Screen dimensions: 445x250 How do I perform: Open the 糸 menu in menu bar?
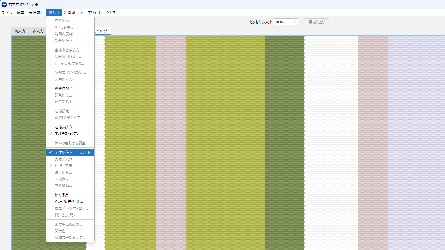(81, 13)
